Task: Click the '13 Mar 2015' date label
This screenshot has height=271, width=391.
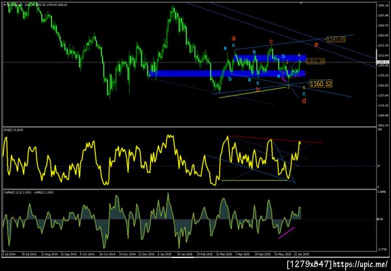Action: [224, 254]
